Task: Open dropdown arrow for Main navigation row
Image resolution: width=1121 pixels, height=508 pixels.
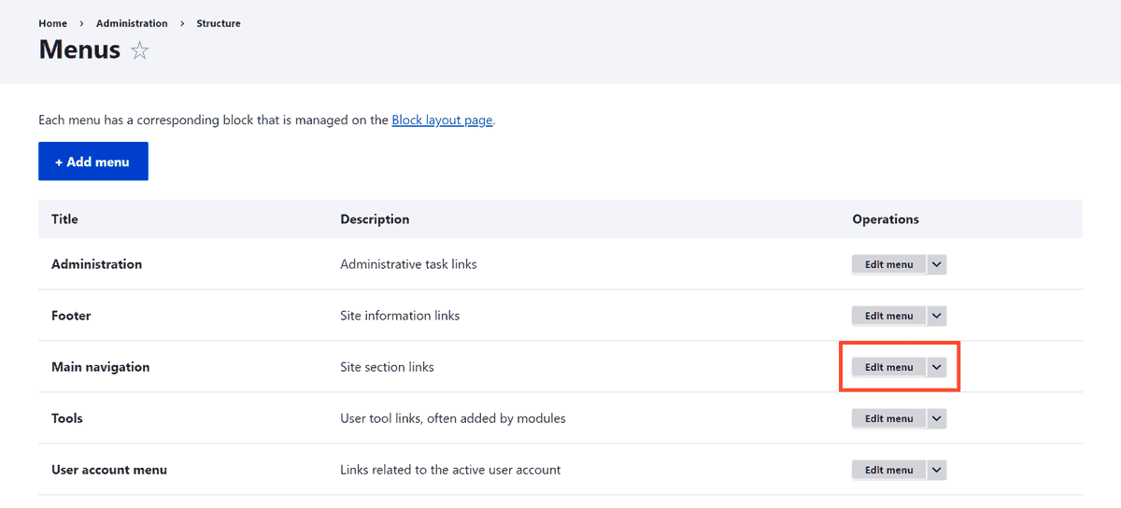Action: 937,367
